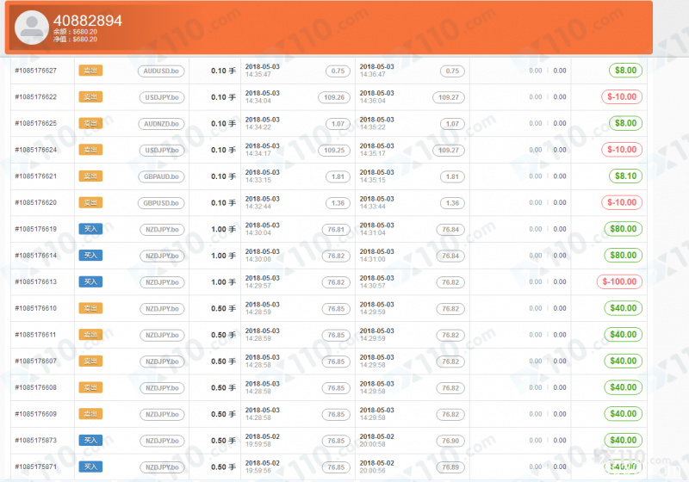Screen dimensions: 689x482
Task: Click $40.00 profit on order #1085176610
Action: (623, 308)
